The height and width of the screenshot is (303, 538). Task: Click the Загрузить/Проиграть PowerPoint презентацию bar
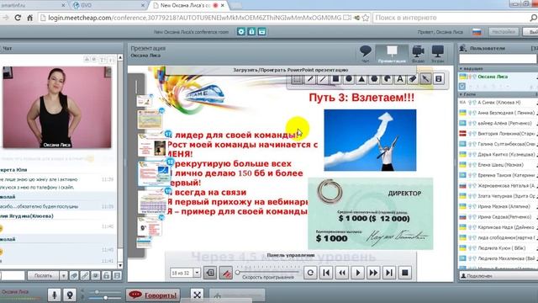[x=291, y=70]
